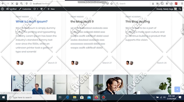Click the Bandicam record icon on the taskbar

pyautogui.click(x=103, y=97)
